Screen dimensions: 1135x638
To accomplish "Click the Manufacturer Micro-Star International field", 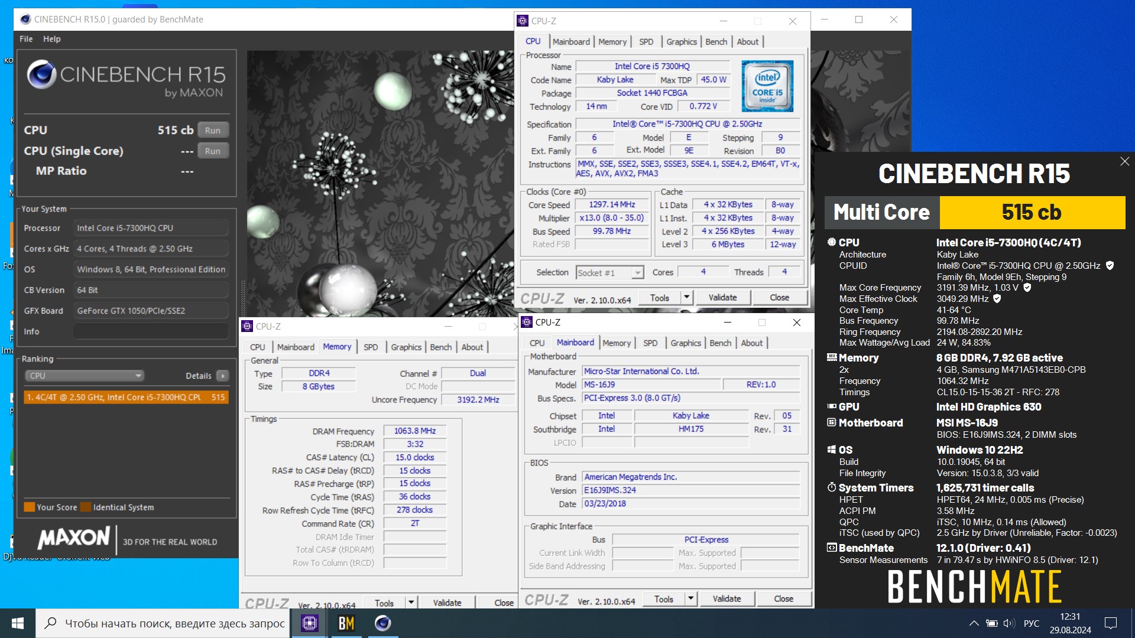I will tap(691, 372).
